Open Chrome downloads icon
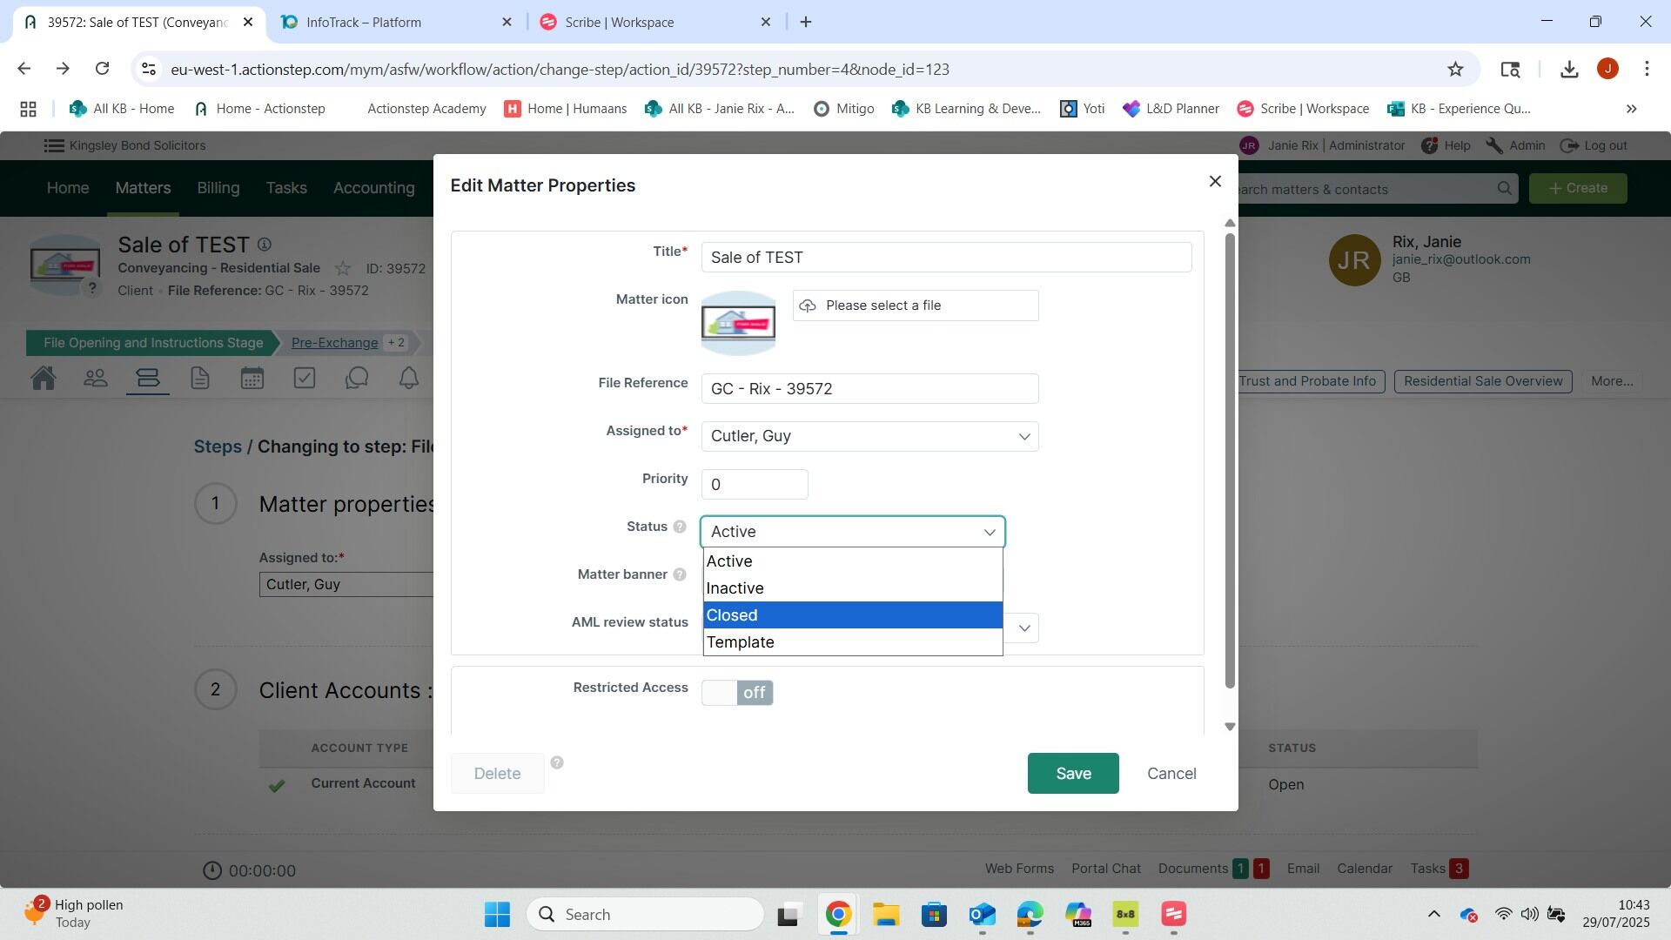1671x940 pixels. [1569, 69]
